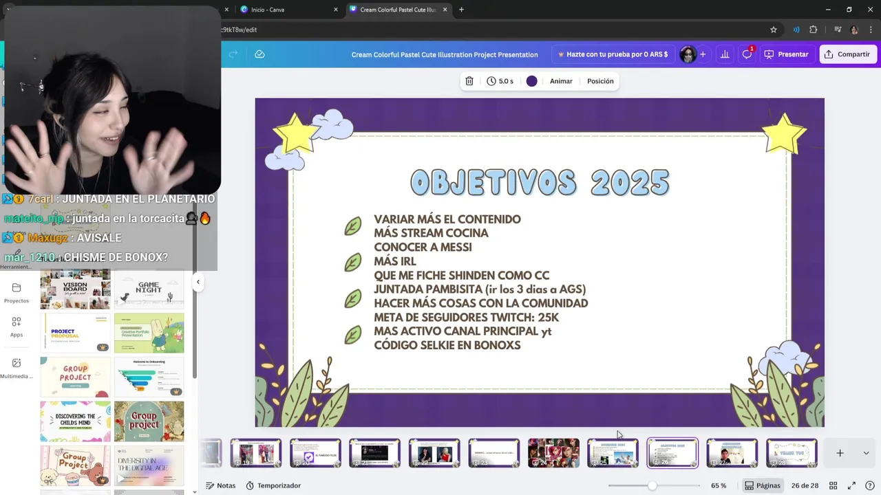Select the Group Project template with bear illustration

click(x=75, y=465)
